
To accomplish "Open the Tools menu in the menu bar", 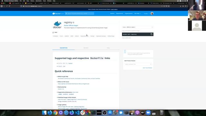I will [44, 1].
